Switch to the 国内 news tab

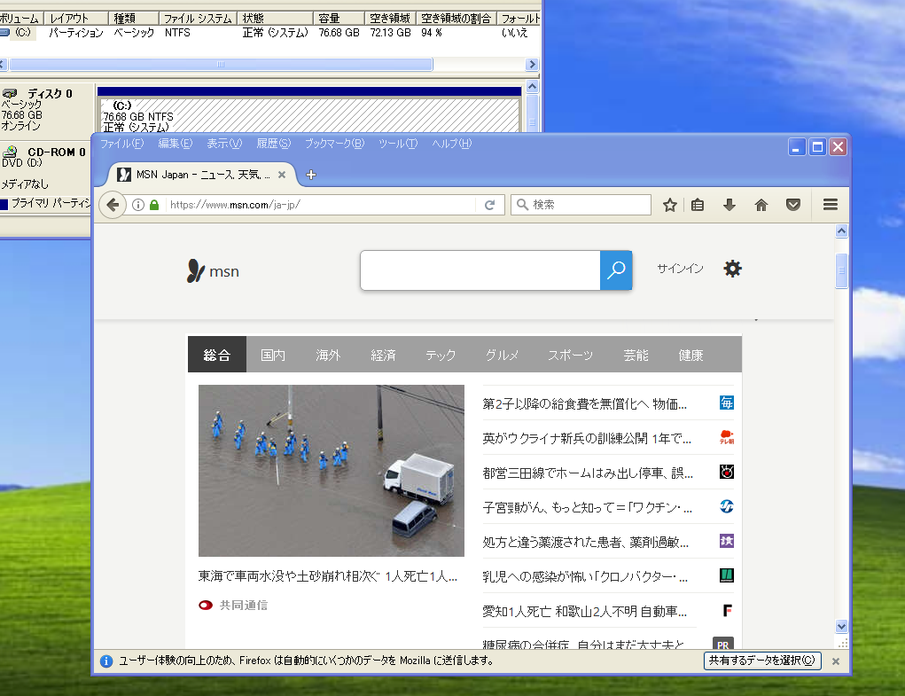tap(273, 355)
